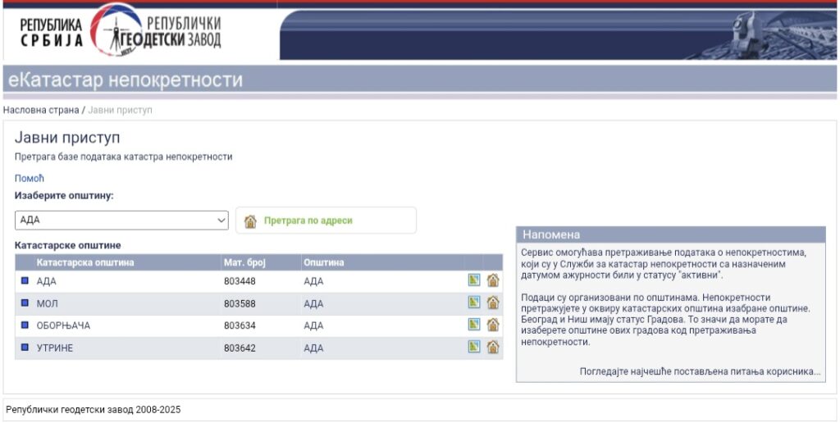Click the Катастарска општина column header
Viewport: 840px width, 423px height.
point(85,263)
